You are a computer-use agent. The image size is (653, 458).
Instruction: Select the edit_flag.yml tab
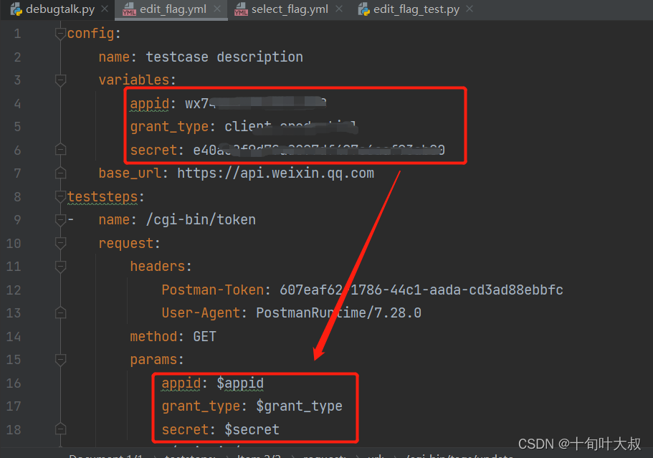pyautogui.click(x=173, y=9)
